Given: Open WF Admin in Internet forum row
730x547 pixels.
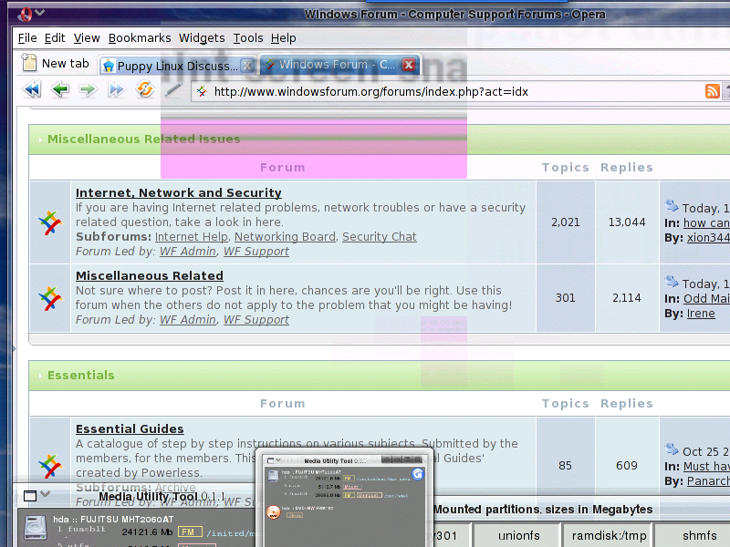Looking at the screenshot, I should pyautogui.click(x=188, y=252).
